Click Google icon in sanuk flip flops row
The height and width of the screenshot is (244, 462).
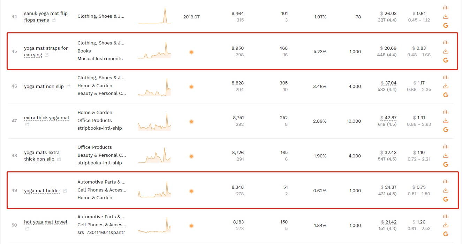point(446,25)
